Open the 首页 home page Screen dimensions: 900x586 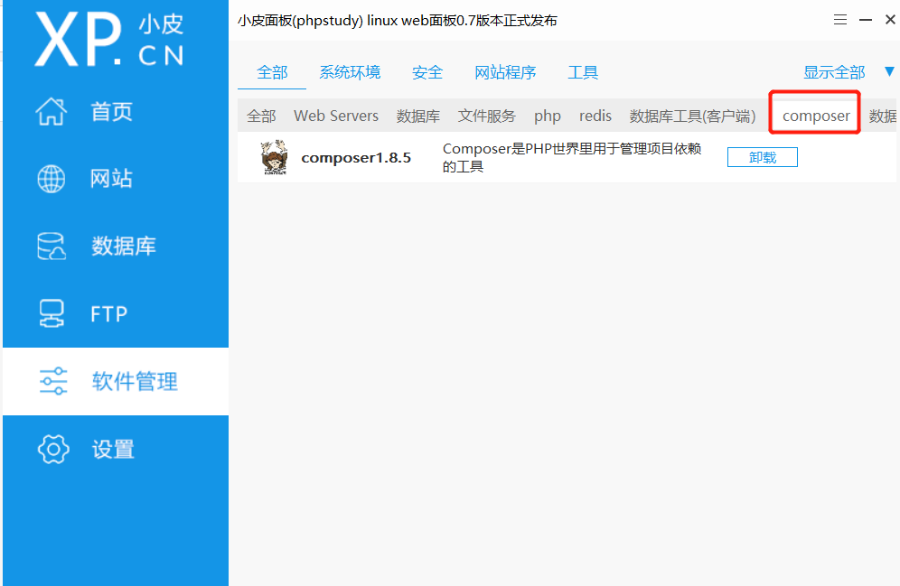(x=110, y=111)
